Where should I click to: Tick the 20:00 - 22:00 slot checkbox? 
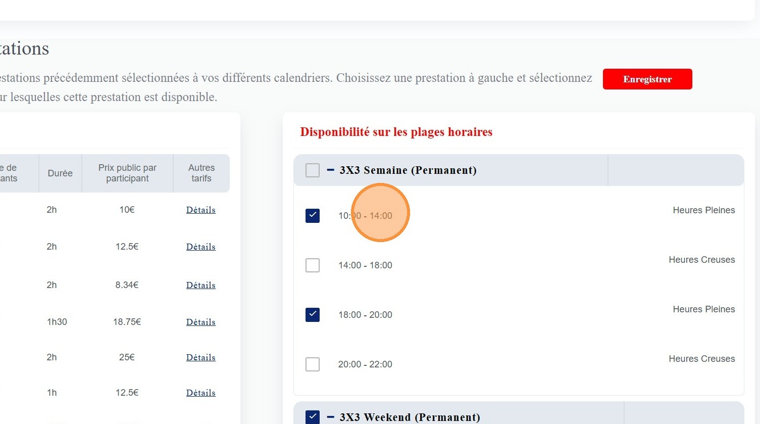point(313,364)
